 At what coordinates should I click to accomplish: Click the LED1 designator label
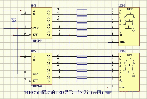pyautogui.click(x=122, y=6)
